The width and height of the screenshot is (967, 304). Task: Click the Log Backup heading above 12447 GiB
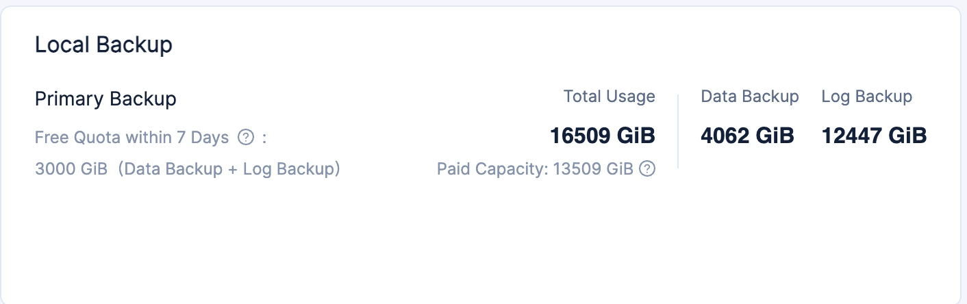tap(866, 97)
